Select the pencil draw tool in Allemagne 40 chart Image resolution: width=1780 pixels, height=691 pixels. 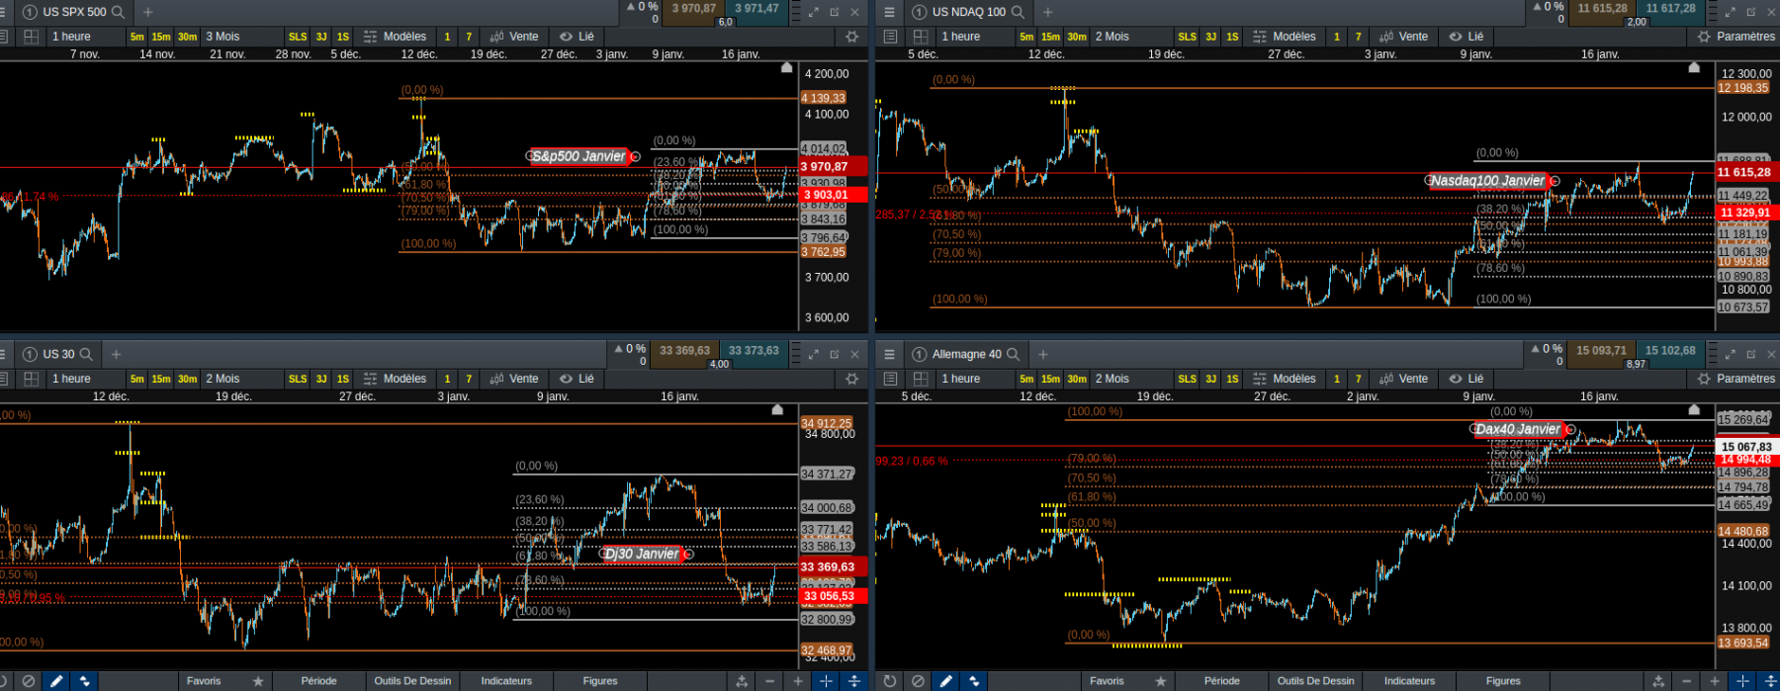click(x=946, y=681)
